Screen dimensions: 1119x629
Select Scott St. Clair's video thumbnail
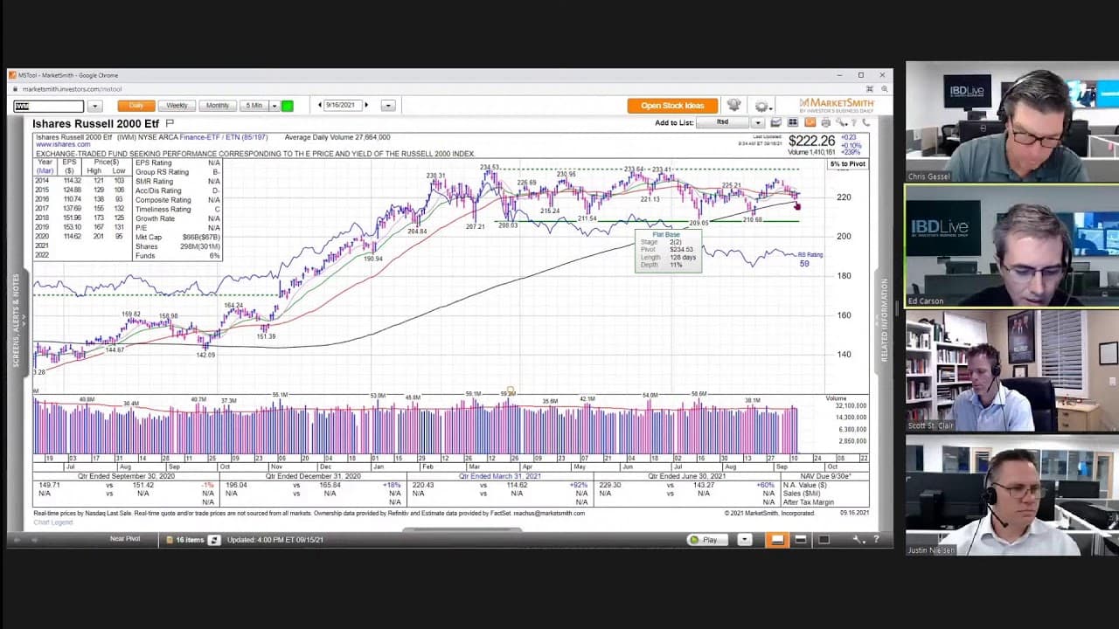tap(1012, 371)
